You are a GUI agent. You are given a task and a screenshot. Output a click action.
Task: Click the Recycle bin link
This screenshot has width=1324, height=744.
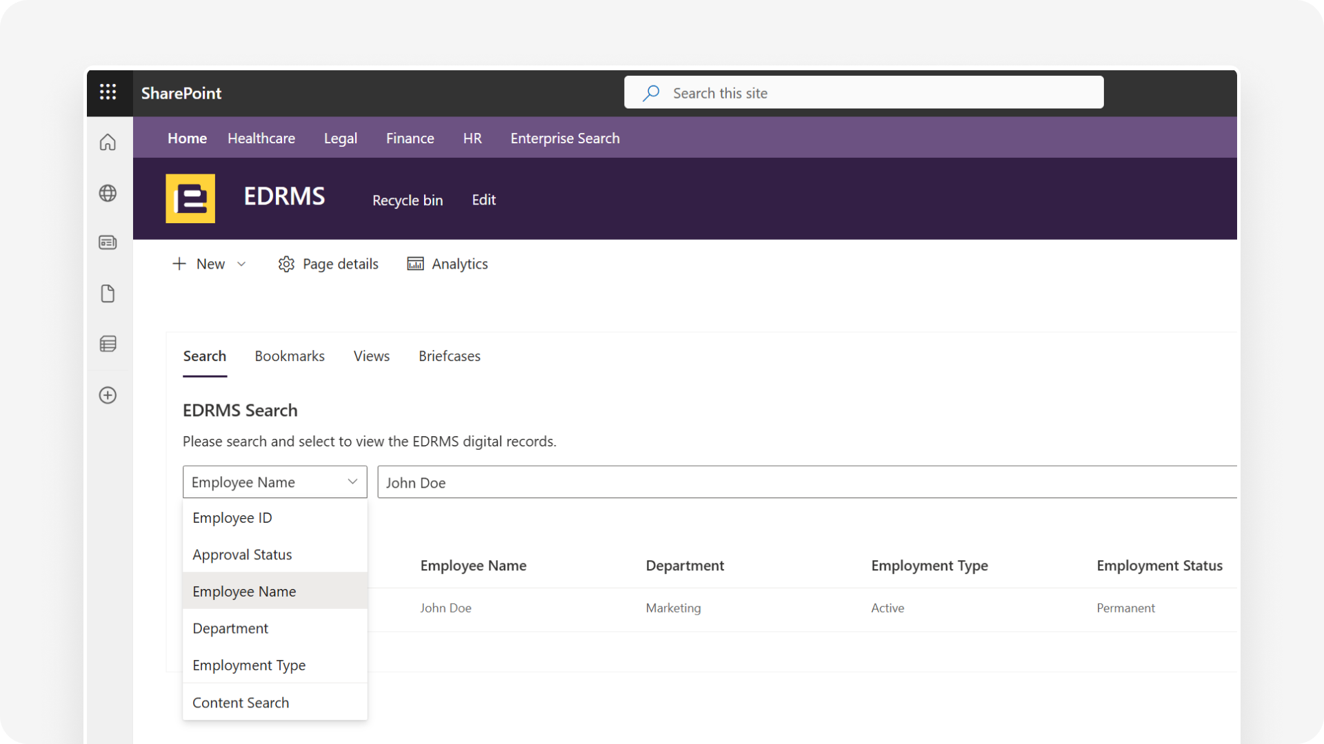[x=408, y=200]
